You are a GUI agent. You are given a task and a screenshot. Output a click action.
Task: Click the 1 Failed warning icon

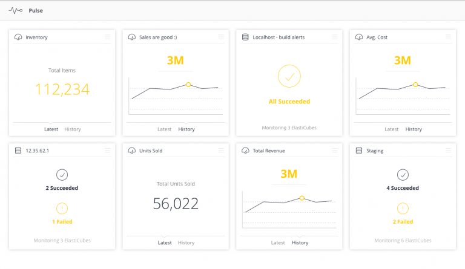pos(62,209)
